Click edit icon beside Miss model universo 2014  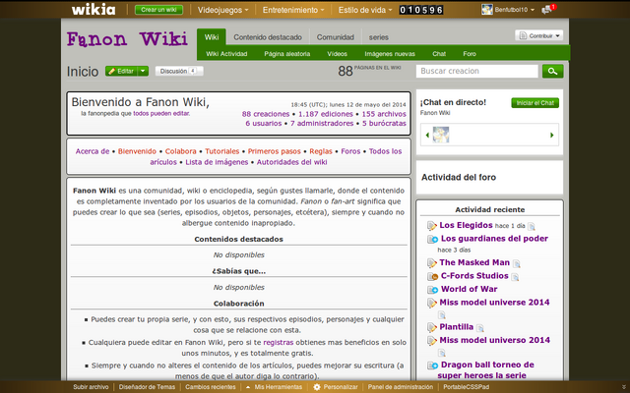tap(431, 341)
